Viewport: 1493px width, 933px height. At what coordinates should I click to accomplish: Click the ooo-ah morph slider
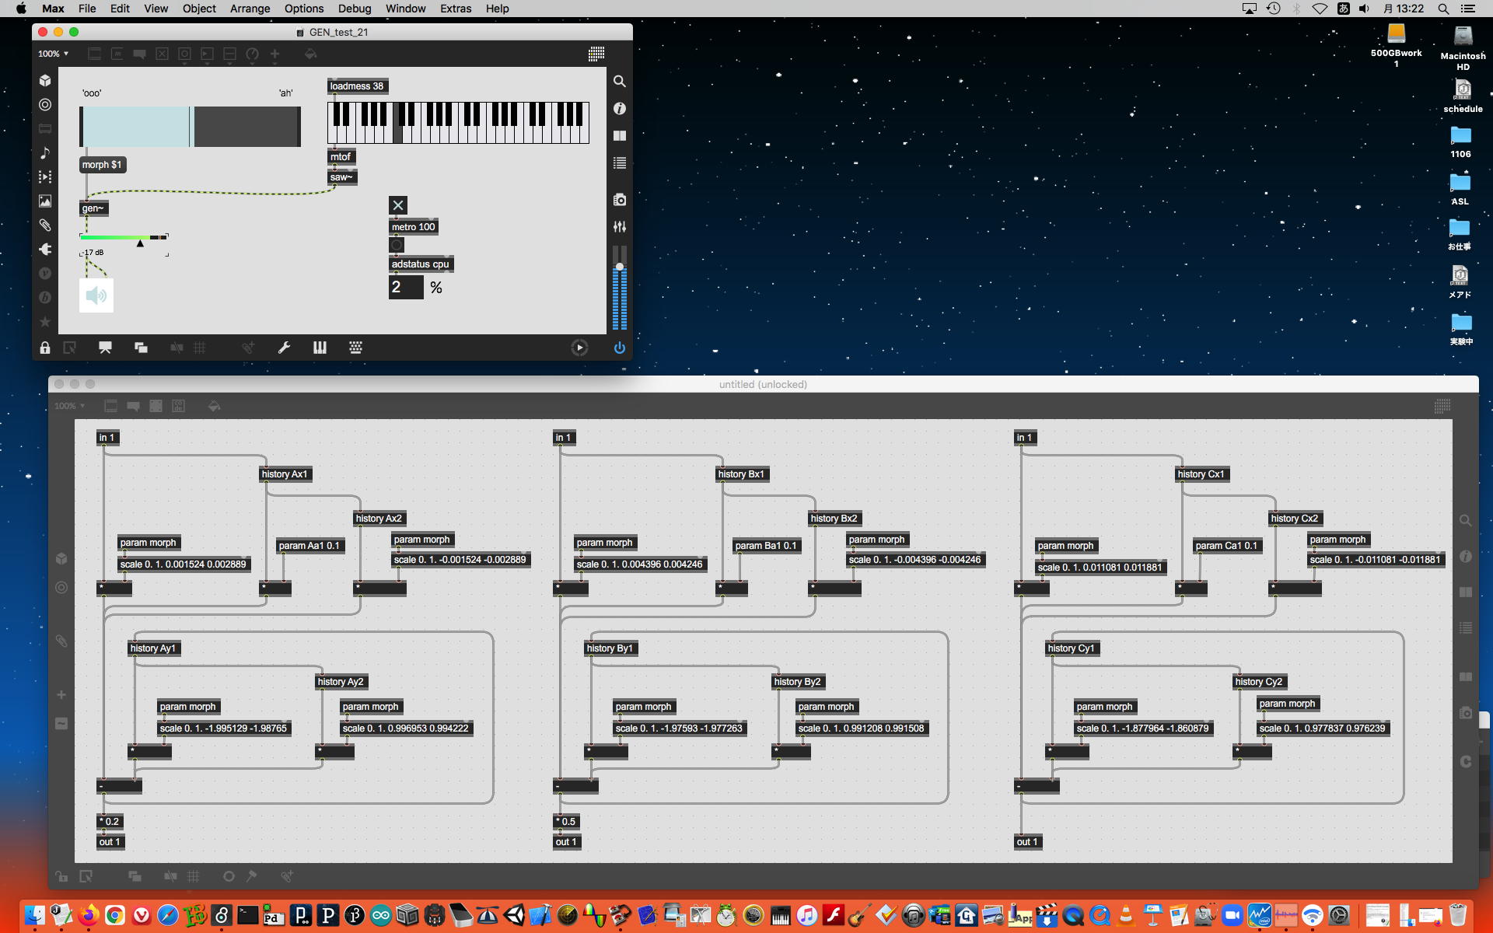(x=190, y=127)
